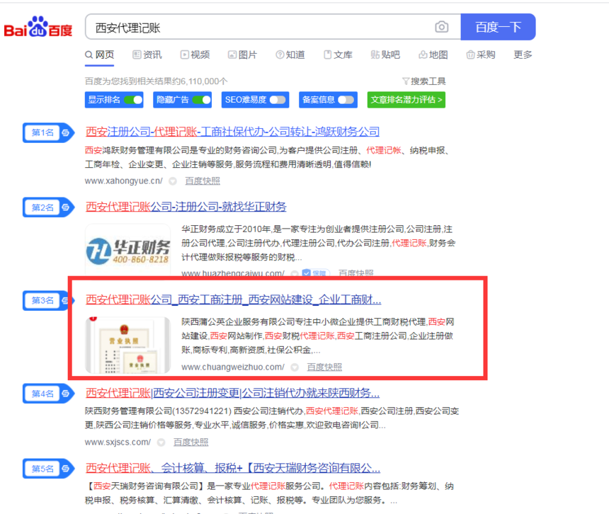Image resolution: width=609 pixels, height=514 pixels.
Task: Click the refresh icon beside 第4名
Action: click(66, 394)
